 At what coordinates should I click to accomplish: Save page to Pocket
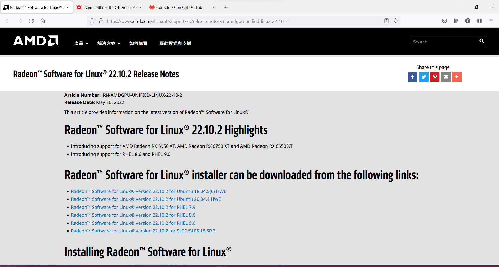[x=444, y=21]
